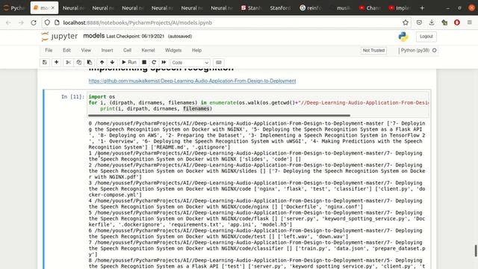Click the Python kernel logo icon

pos(403,37)
